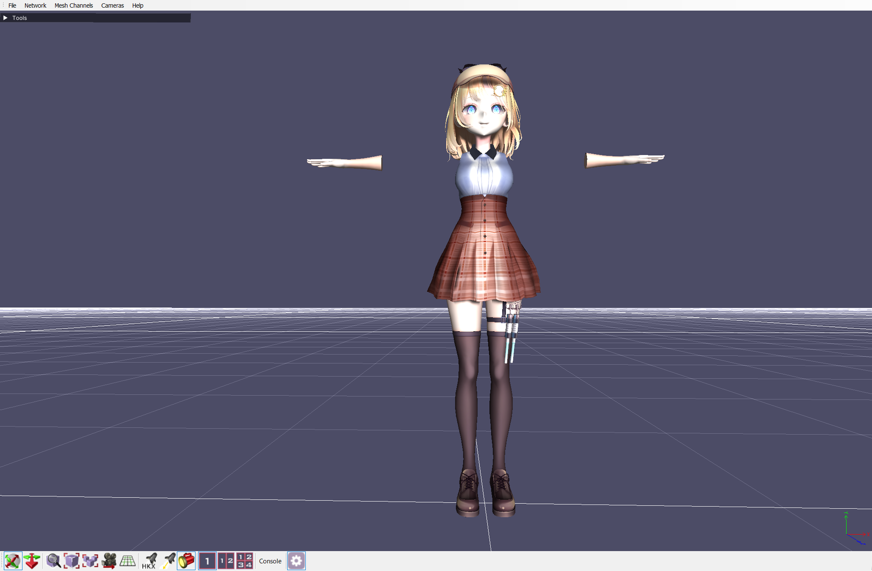Screen dimensions: 872x571
Task: Open the settings gear
Action: point(296,561)
